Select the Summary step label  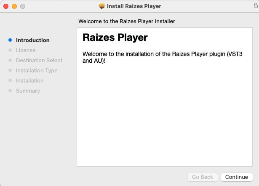pos(28,90)
